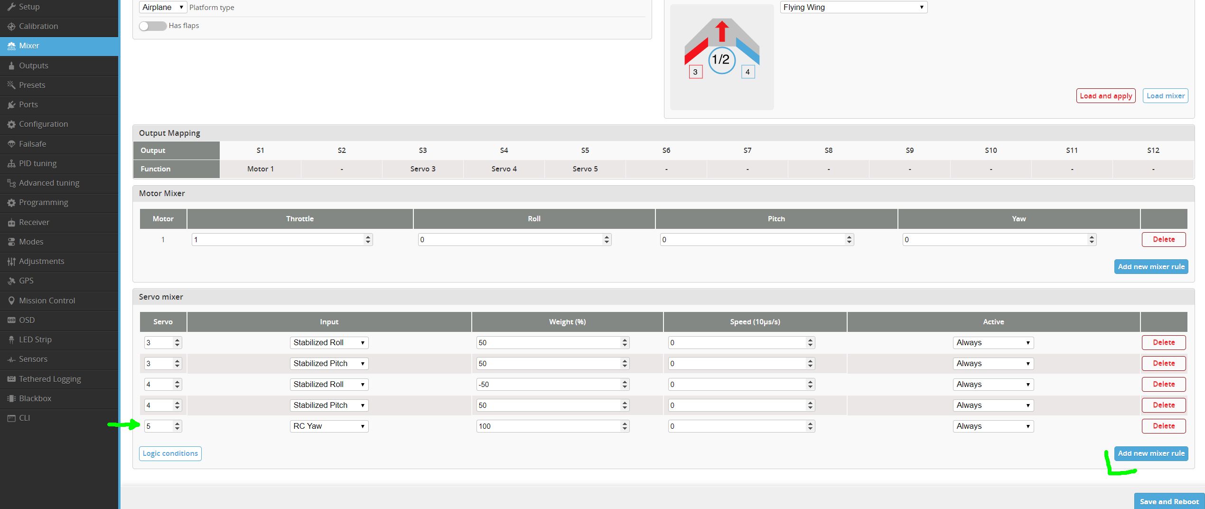1205x509 pixels.
Task: Increment the servo 5 index stepper
Action: pyautogui.click(x=177, y=424)
